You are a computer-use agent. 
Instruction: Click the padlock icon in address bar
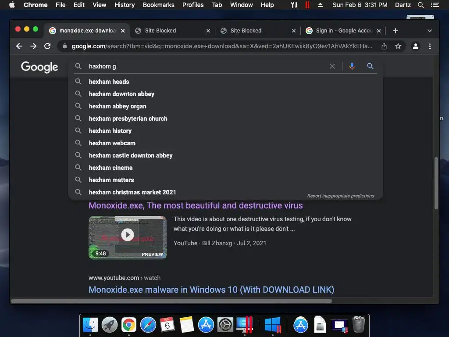click(65, 46)
